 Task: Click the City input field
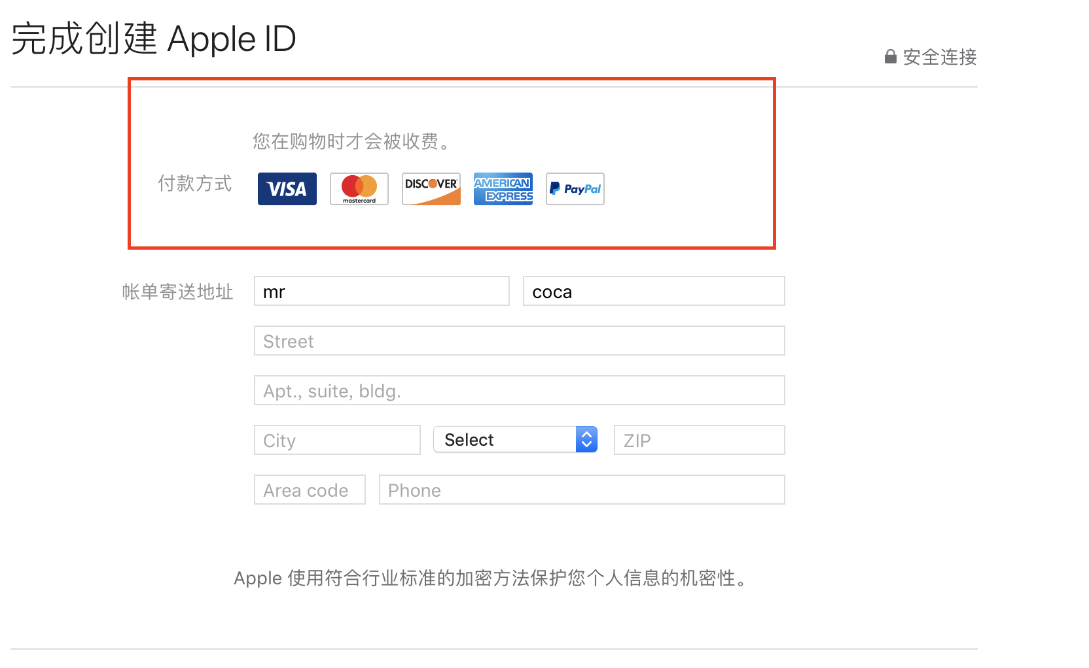337,441
